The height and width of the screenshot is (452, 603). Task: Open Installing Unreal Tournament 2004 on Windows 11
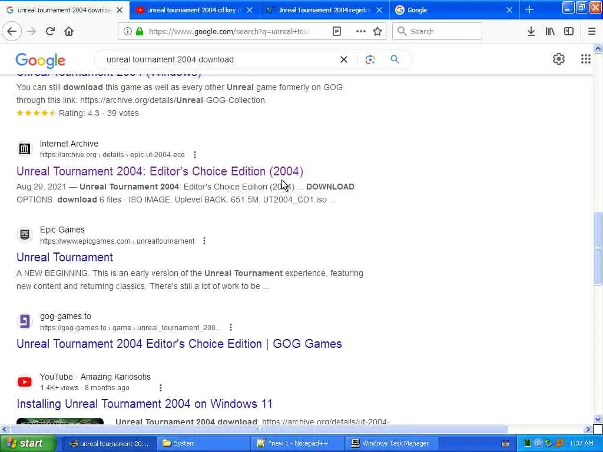[145, 404]
